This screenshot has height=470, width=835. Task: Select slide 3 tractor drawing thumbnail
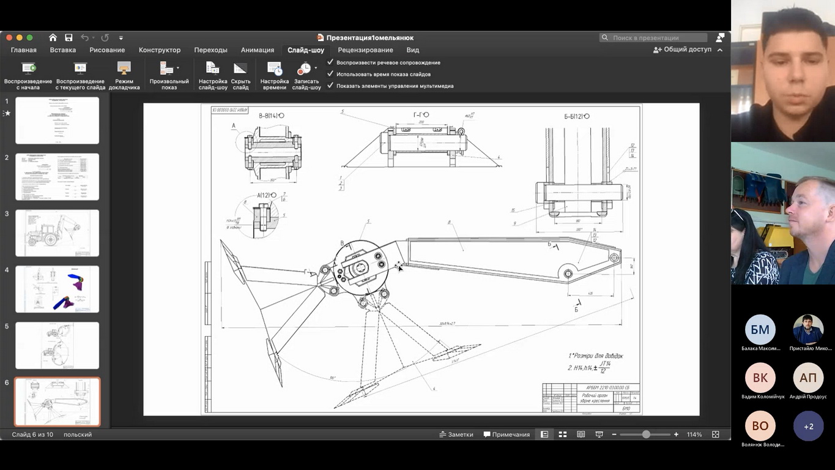click(x=57, y=233)
